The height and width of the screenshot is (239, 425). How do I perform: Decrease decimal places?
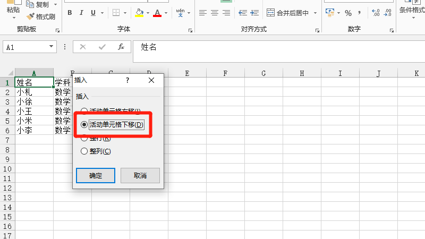[388, 13]
